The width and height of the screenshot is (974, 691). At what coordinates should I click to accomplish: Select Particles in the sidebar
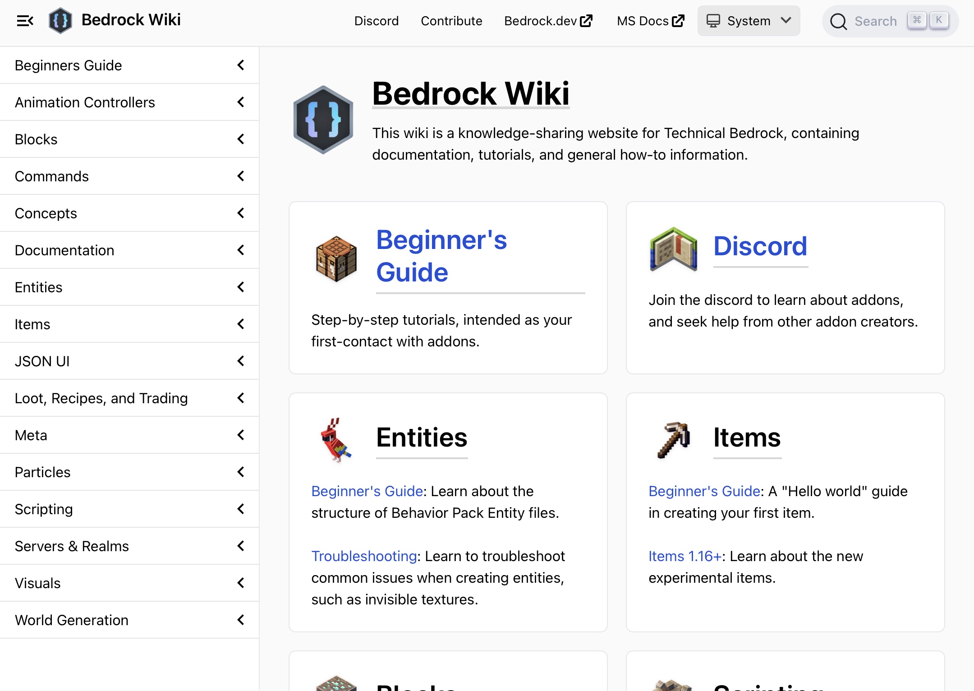(x=129, y=472)
